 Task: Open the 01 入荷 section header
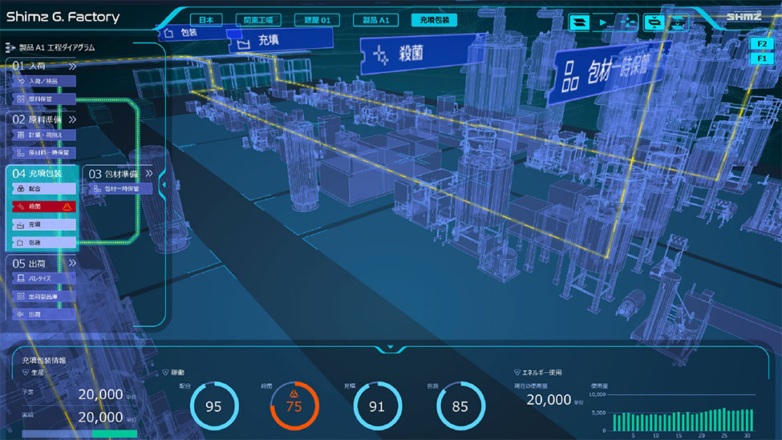(29, 66)
